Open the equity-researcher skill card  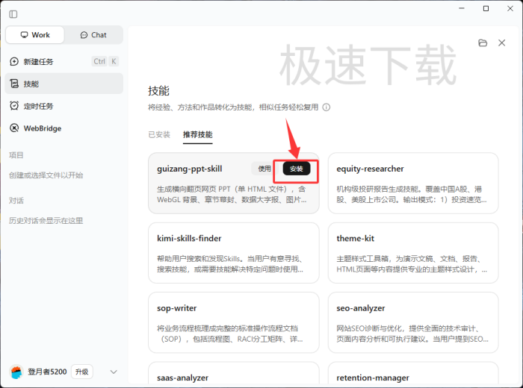[413, 183]
